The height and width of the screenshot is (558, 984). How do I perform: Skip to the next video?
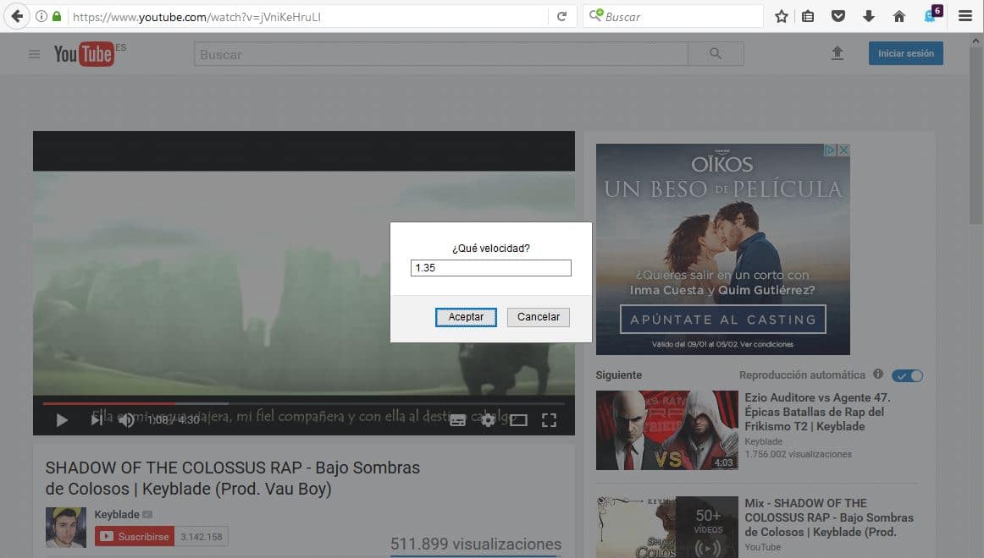click(96, 419)
